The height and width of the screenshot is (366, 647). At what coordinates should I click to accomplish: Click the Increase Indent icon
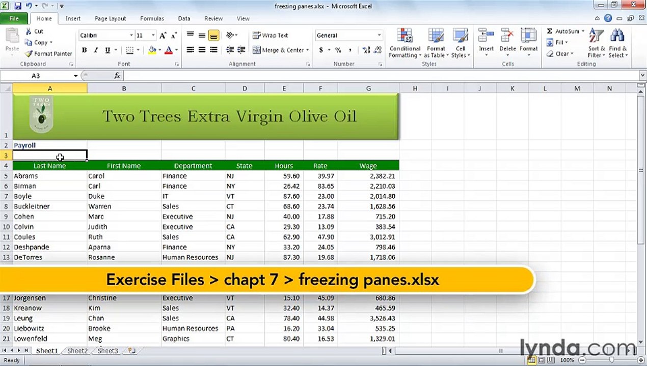241,50
